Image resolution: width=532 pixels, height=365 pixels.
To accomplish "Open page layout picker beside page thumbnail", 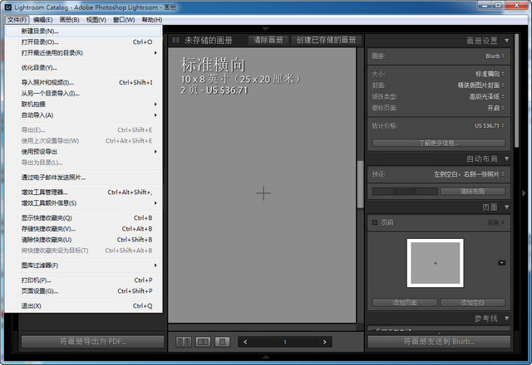I will (501, 263).
